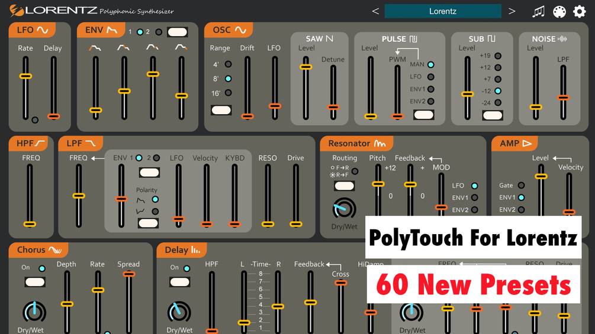The image size is (595, 334).
Task: Click the ENV decay stage icon
Action: pos(123,48)
